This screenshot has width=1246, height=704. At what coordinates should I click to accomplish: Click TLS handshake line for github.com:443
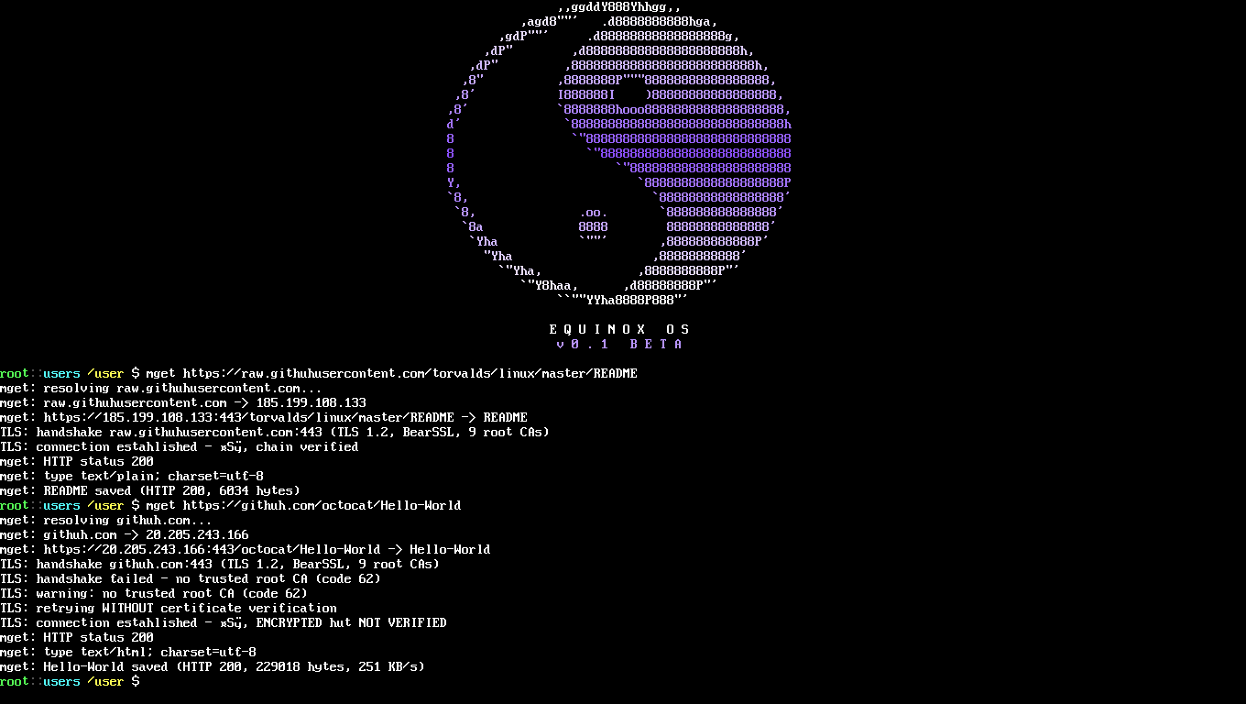[220, 564]
